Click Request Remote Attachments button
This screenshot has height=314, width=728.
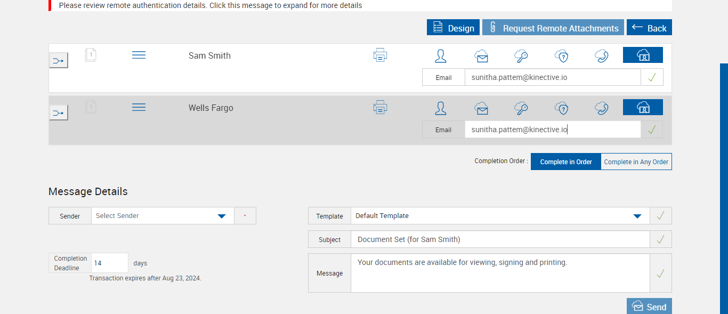tap(553, 28)
